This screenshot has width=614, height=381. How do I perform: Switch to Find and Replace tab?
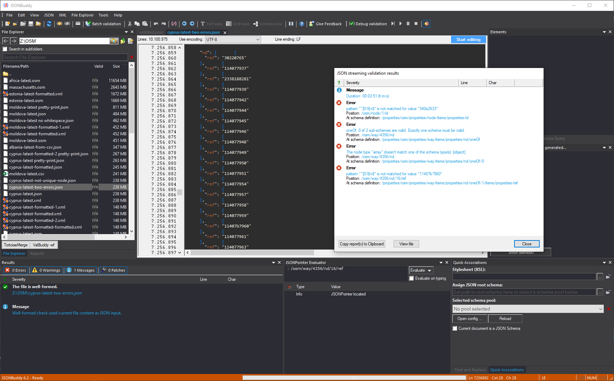click(x=470, y=370)
